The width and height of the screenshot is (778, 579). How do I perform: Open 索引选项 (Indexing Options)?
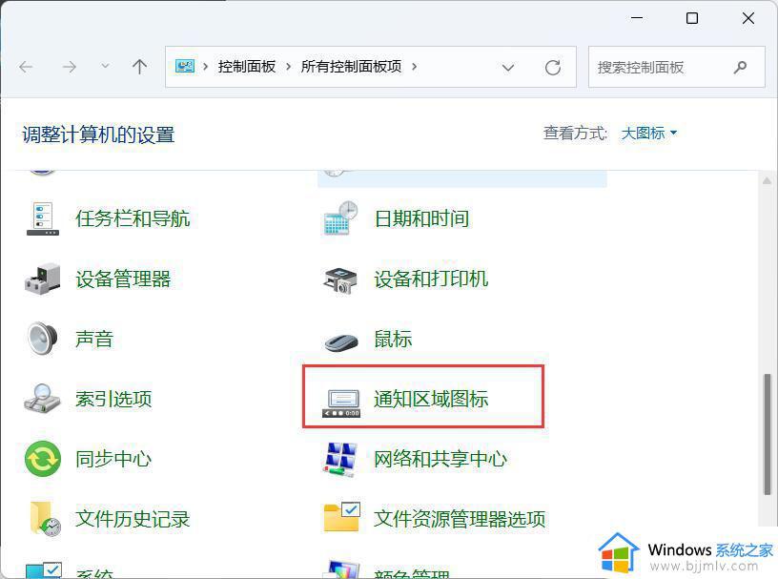click(x=113, y=399)
